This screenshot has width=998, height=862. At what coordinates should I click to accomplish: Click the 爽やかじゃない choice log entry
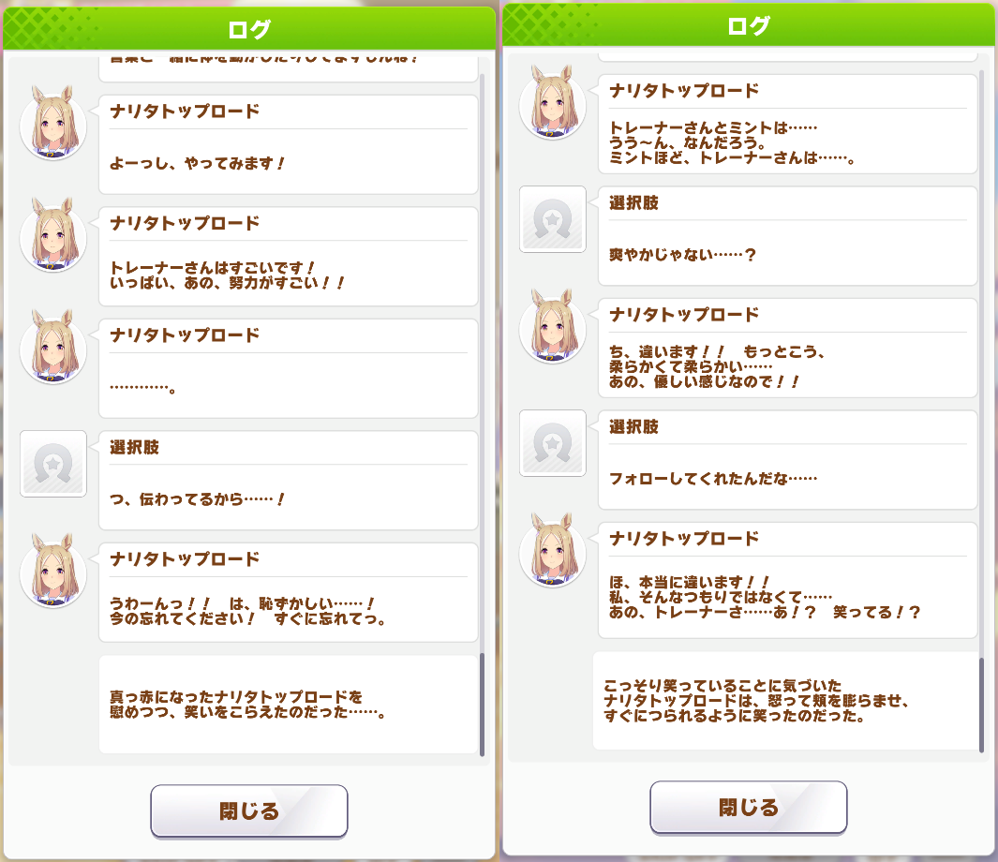click(788, 236)
